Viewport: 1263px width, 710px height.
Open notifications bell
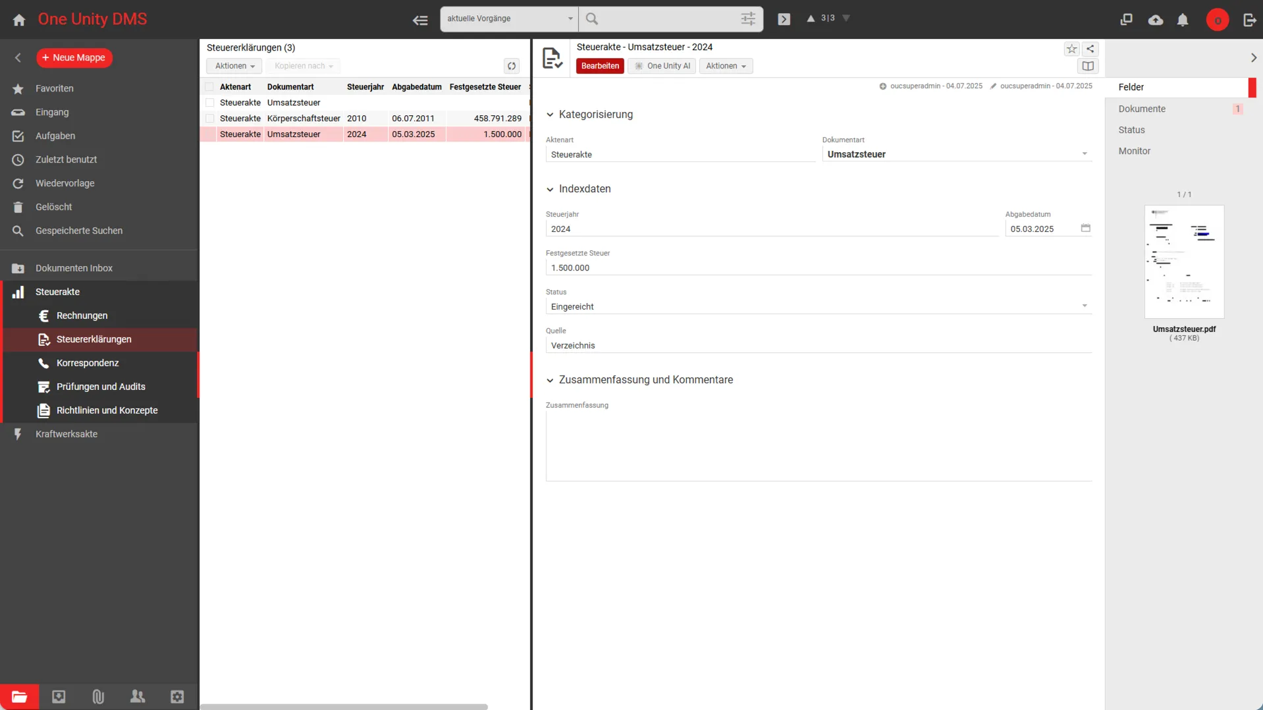pos(1183,20)
